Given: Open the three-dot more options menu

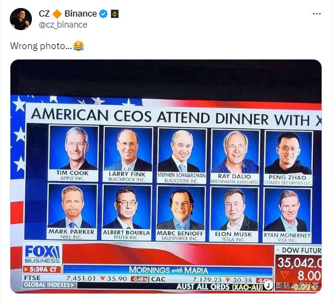Looking at the screenshot, I should 317,14.
